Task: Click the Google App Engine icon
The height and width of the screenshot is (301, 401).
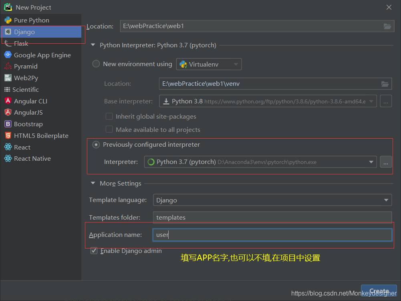Action: click(x=8, y=55)
